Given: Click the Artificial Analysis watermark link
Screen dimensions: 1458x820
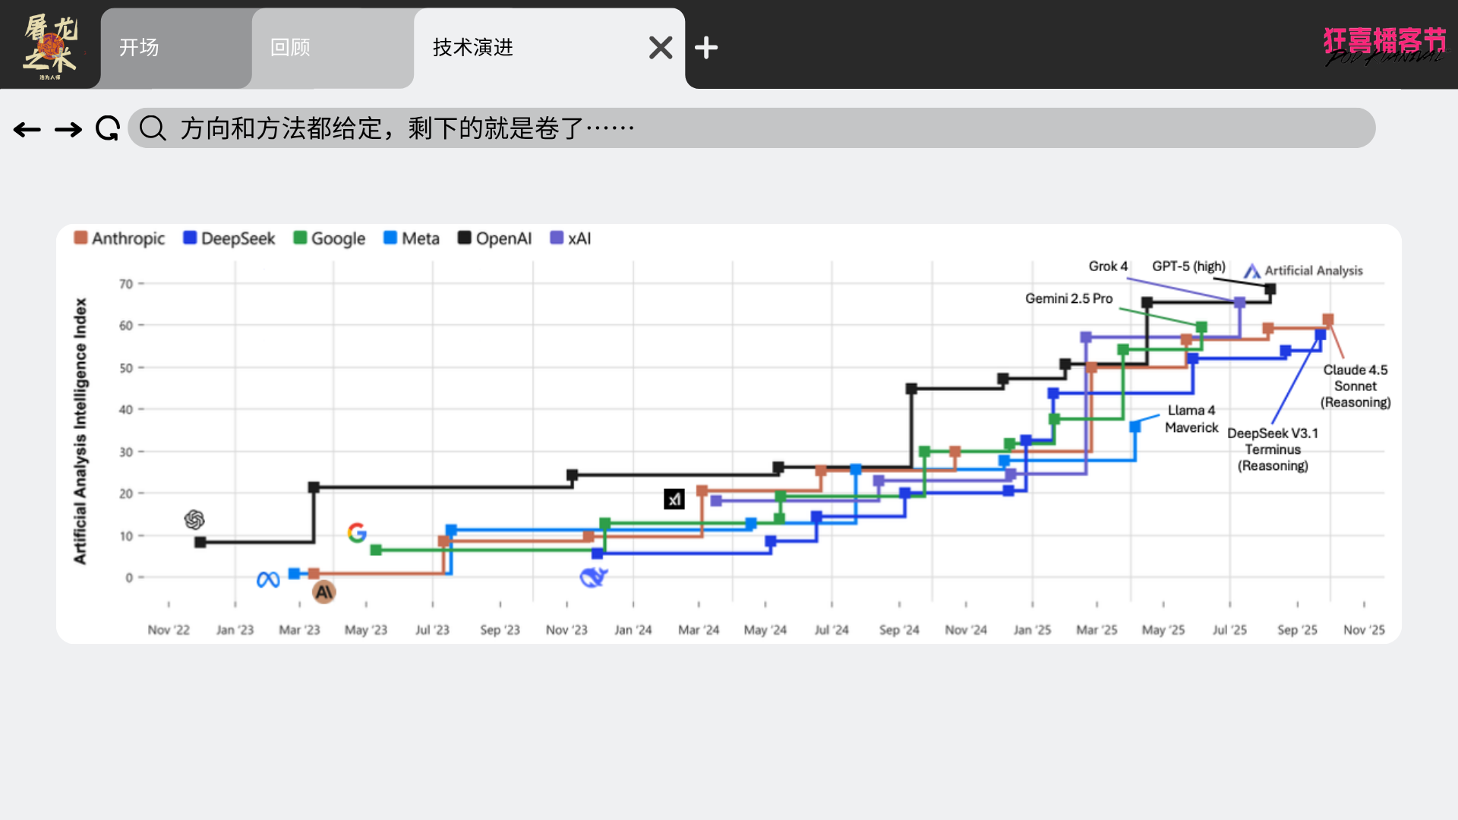Looking at the screenshot, I should [x=1303, y=271].
